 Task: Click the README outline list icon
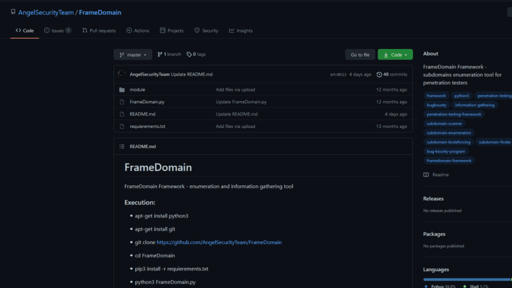[122, 146]
